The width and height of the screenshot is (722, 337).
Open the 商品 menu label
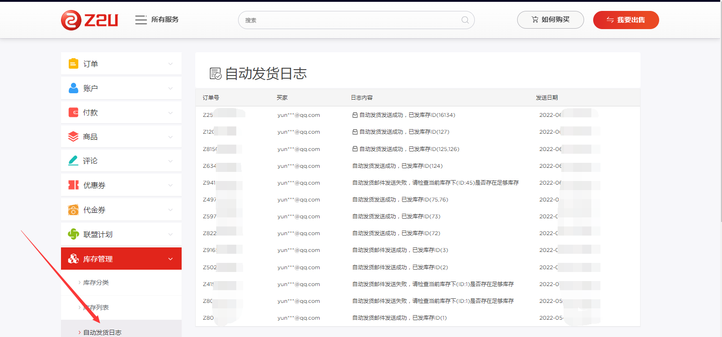(91, 137)
